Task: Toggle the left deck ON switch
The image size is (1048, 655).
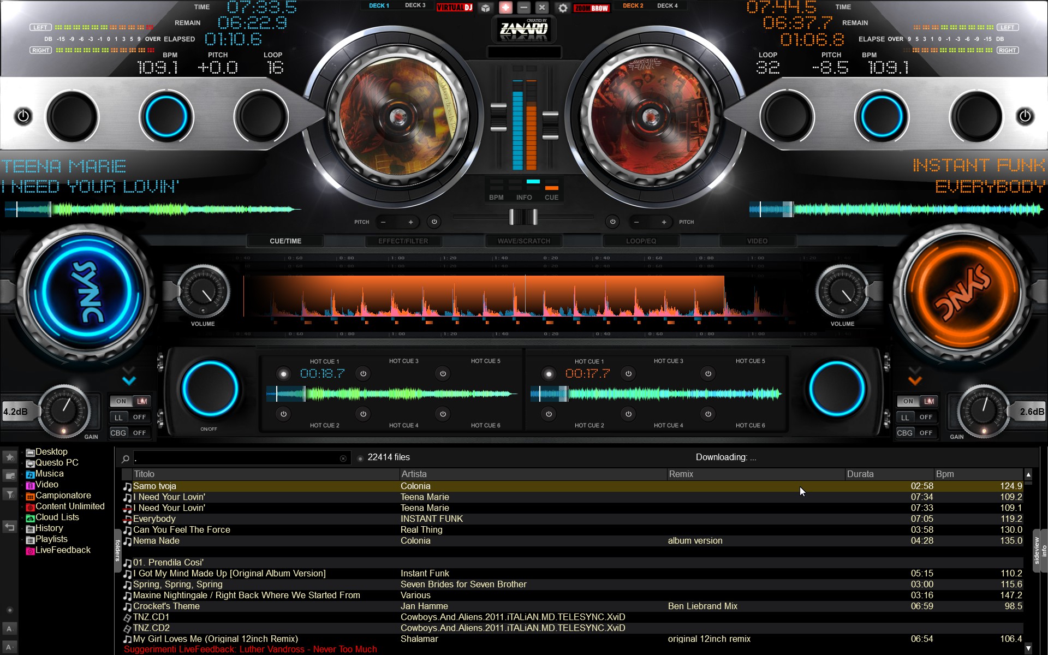Action: (x=121, y=401)
